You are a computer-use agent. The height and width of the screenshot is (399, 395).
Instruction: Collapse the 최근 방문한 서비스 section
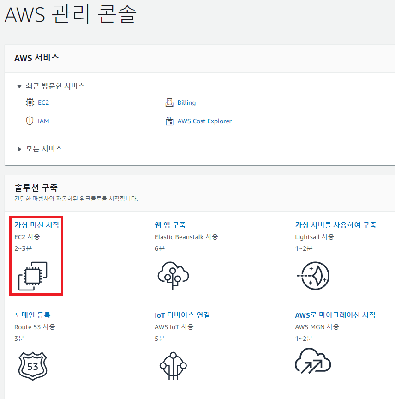[x=19, y=86]
